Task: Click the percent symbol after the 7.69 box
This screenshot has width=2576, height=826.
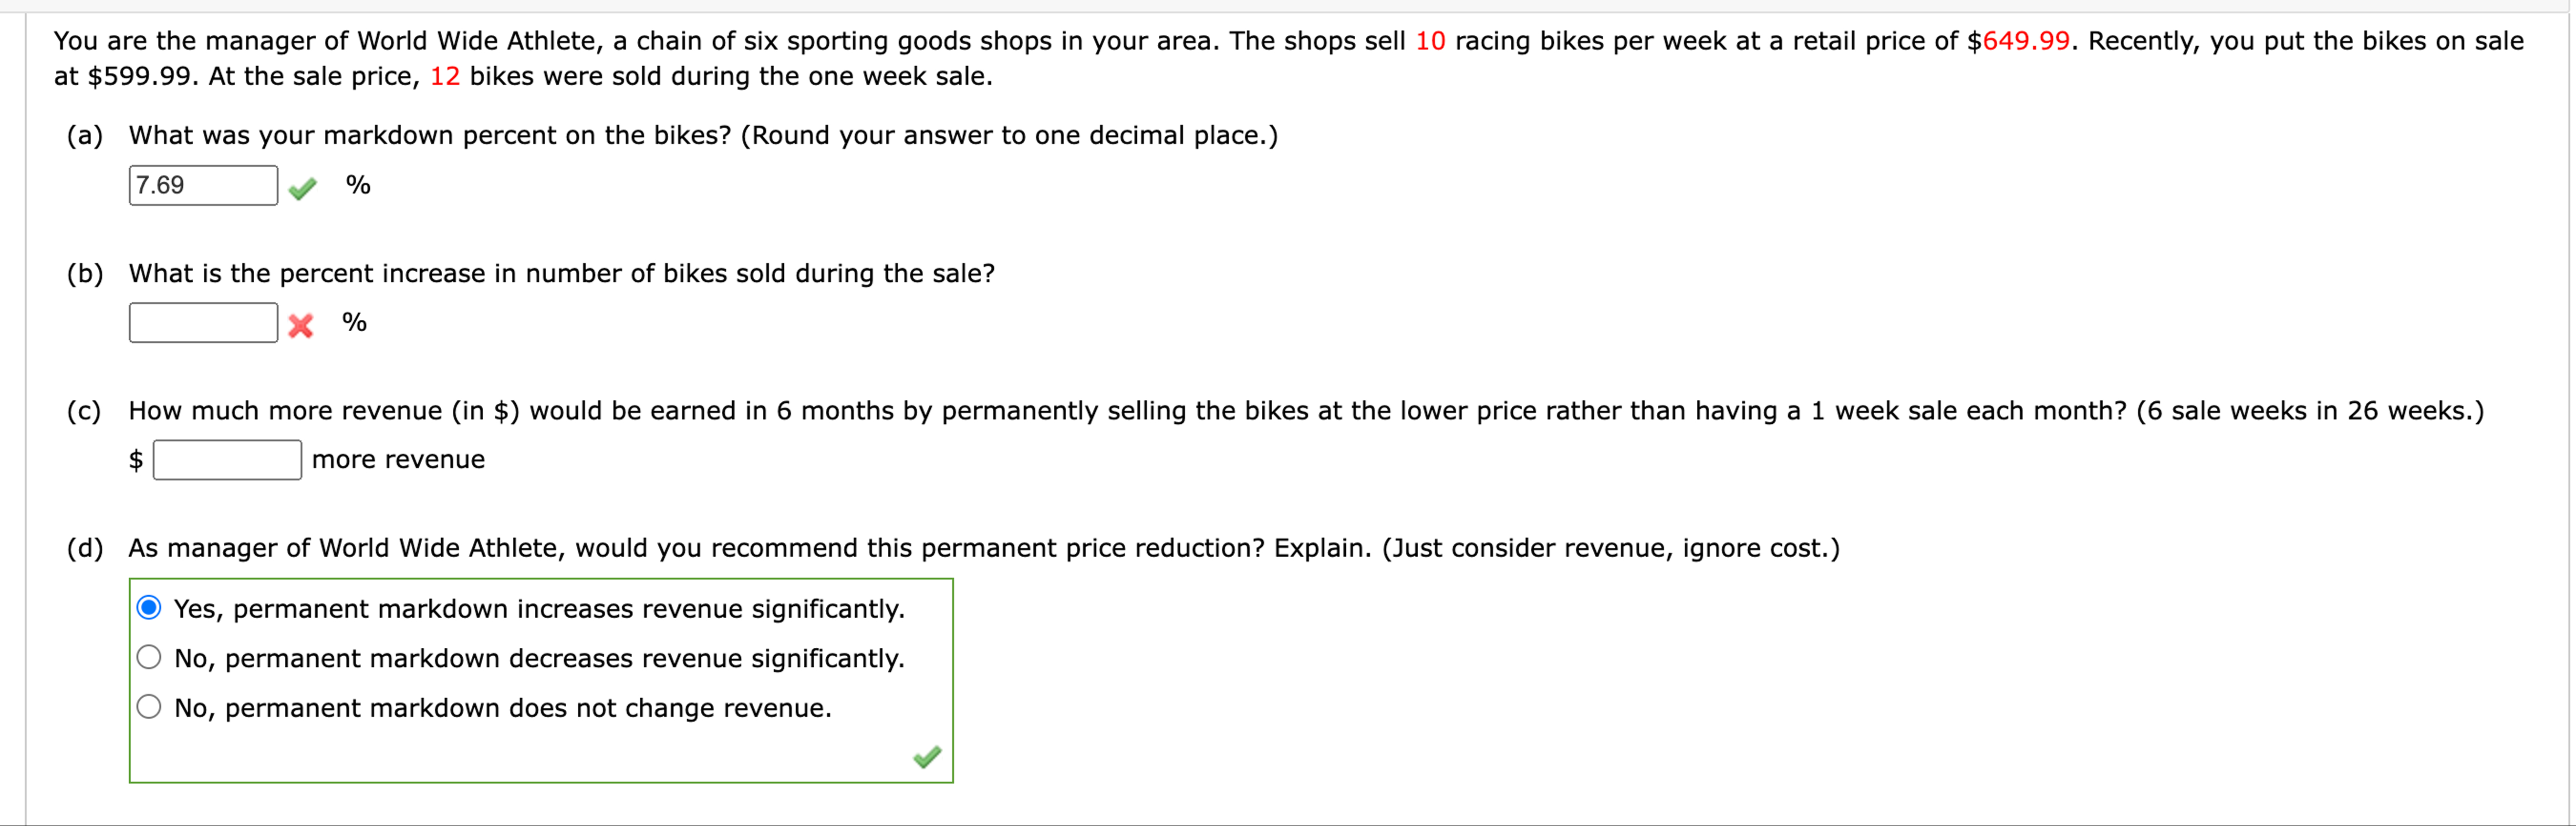Action: (357, 185)
